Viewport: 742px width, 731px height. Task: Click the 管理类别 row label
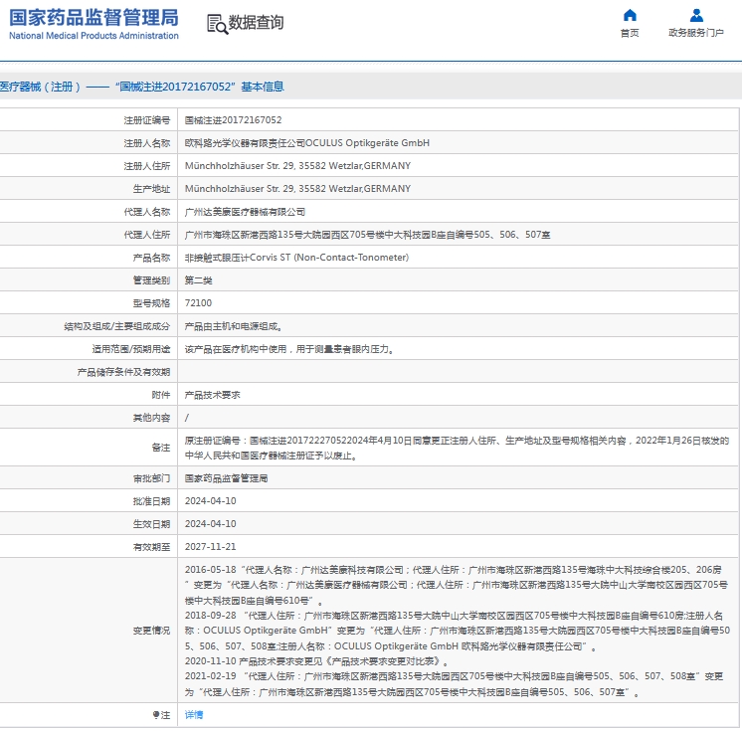coord(151,280)
